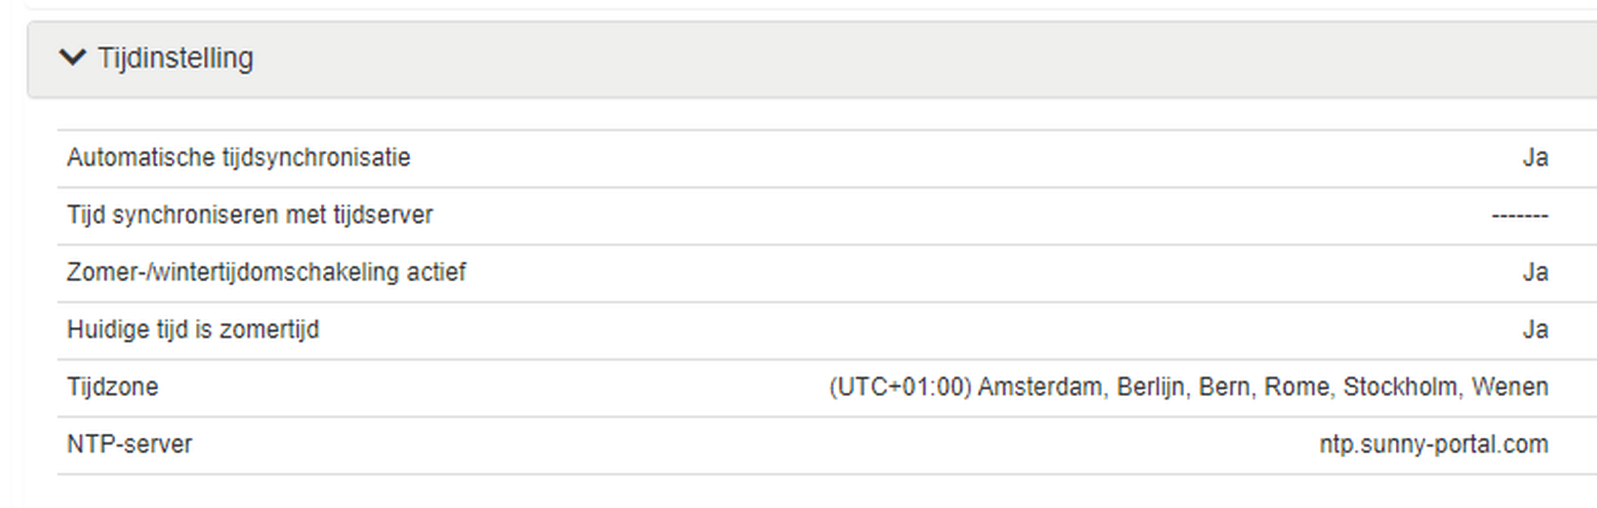The height and width of the screenshot is (508, 1597).
Task: Select Huidige tijd is zomertijd label
Action: 193,330
